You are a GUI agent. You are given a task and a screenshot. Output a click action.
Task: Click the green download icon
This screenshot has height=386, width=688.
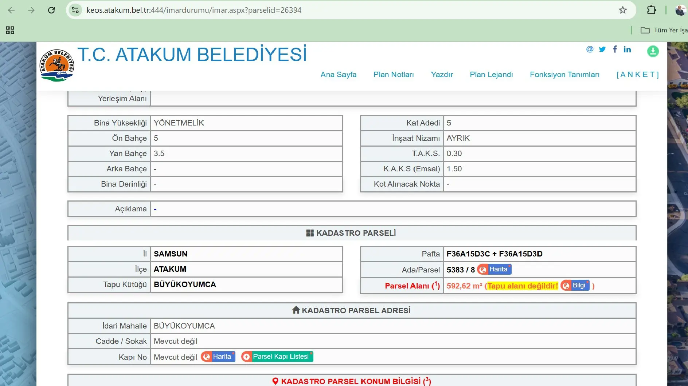click(x=653, y=51)
